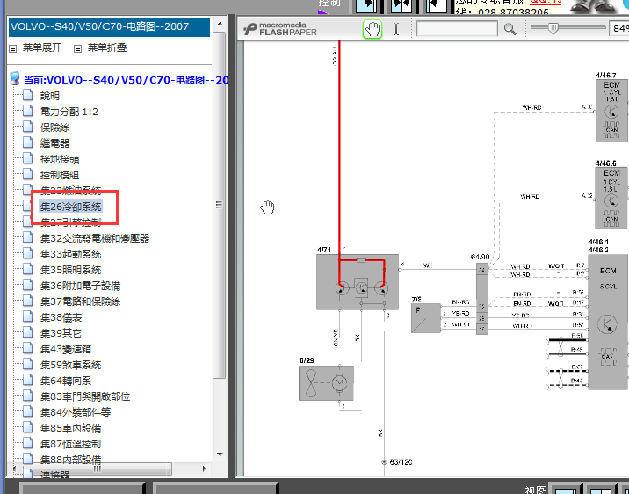
Task: Select root node 当前:VOLVO--S40/V50/C70-电路图
Action: click(x=126, y=80)
